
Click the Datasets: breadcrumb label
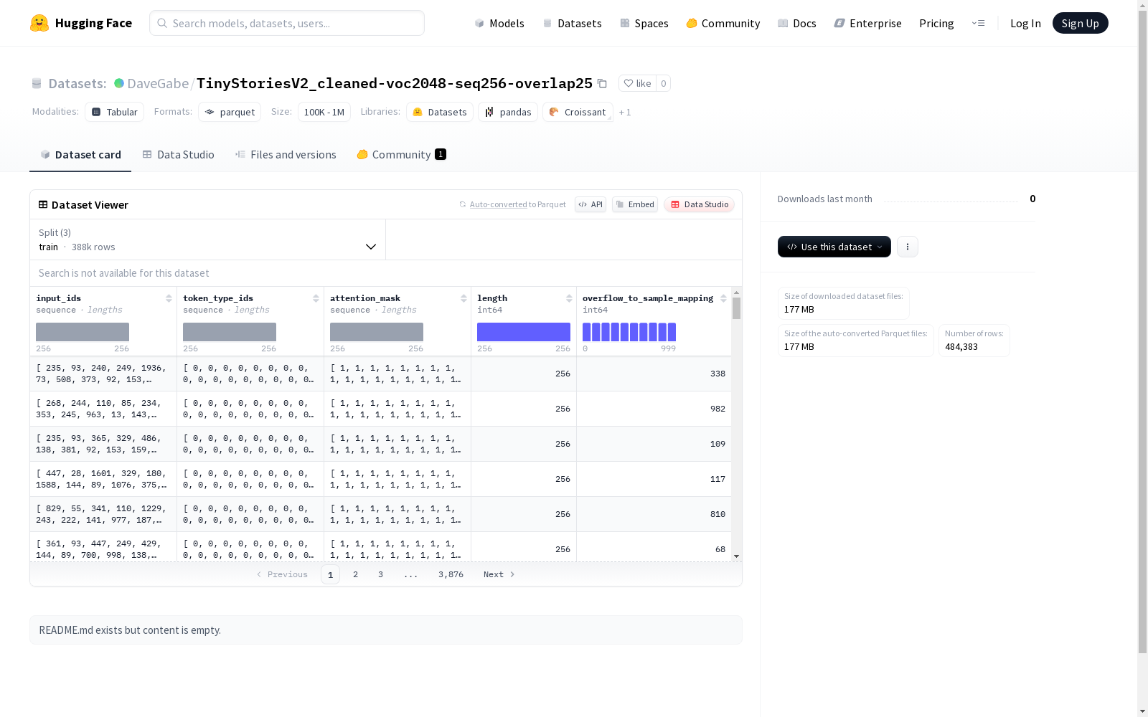(77, 83)
